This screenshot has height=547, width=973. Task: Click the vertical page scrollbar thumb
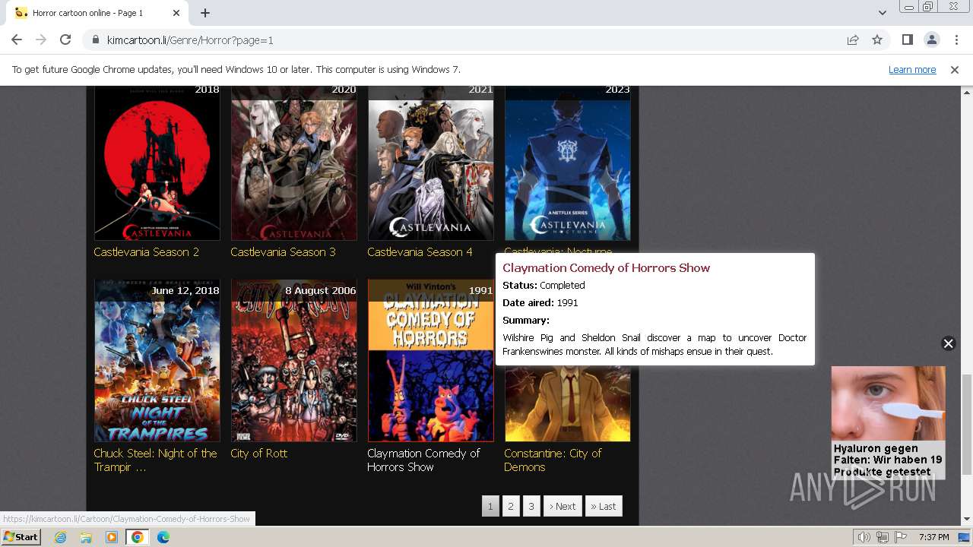click(x=967, y=423)
